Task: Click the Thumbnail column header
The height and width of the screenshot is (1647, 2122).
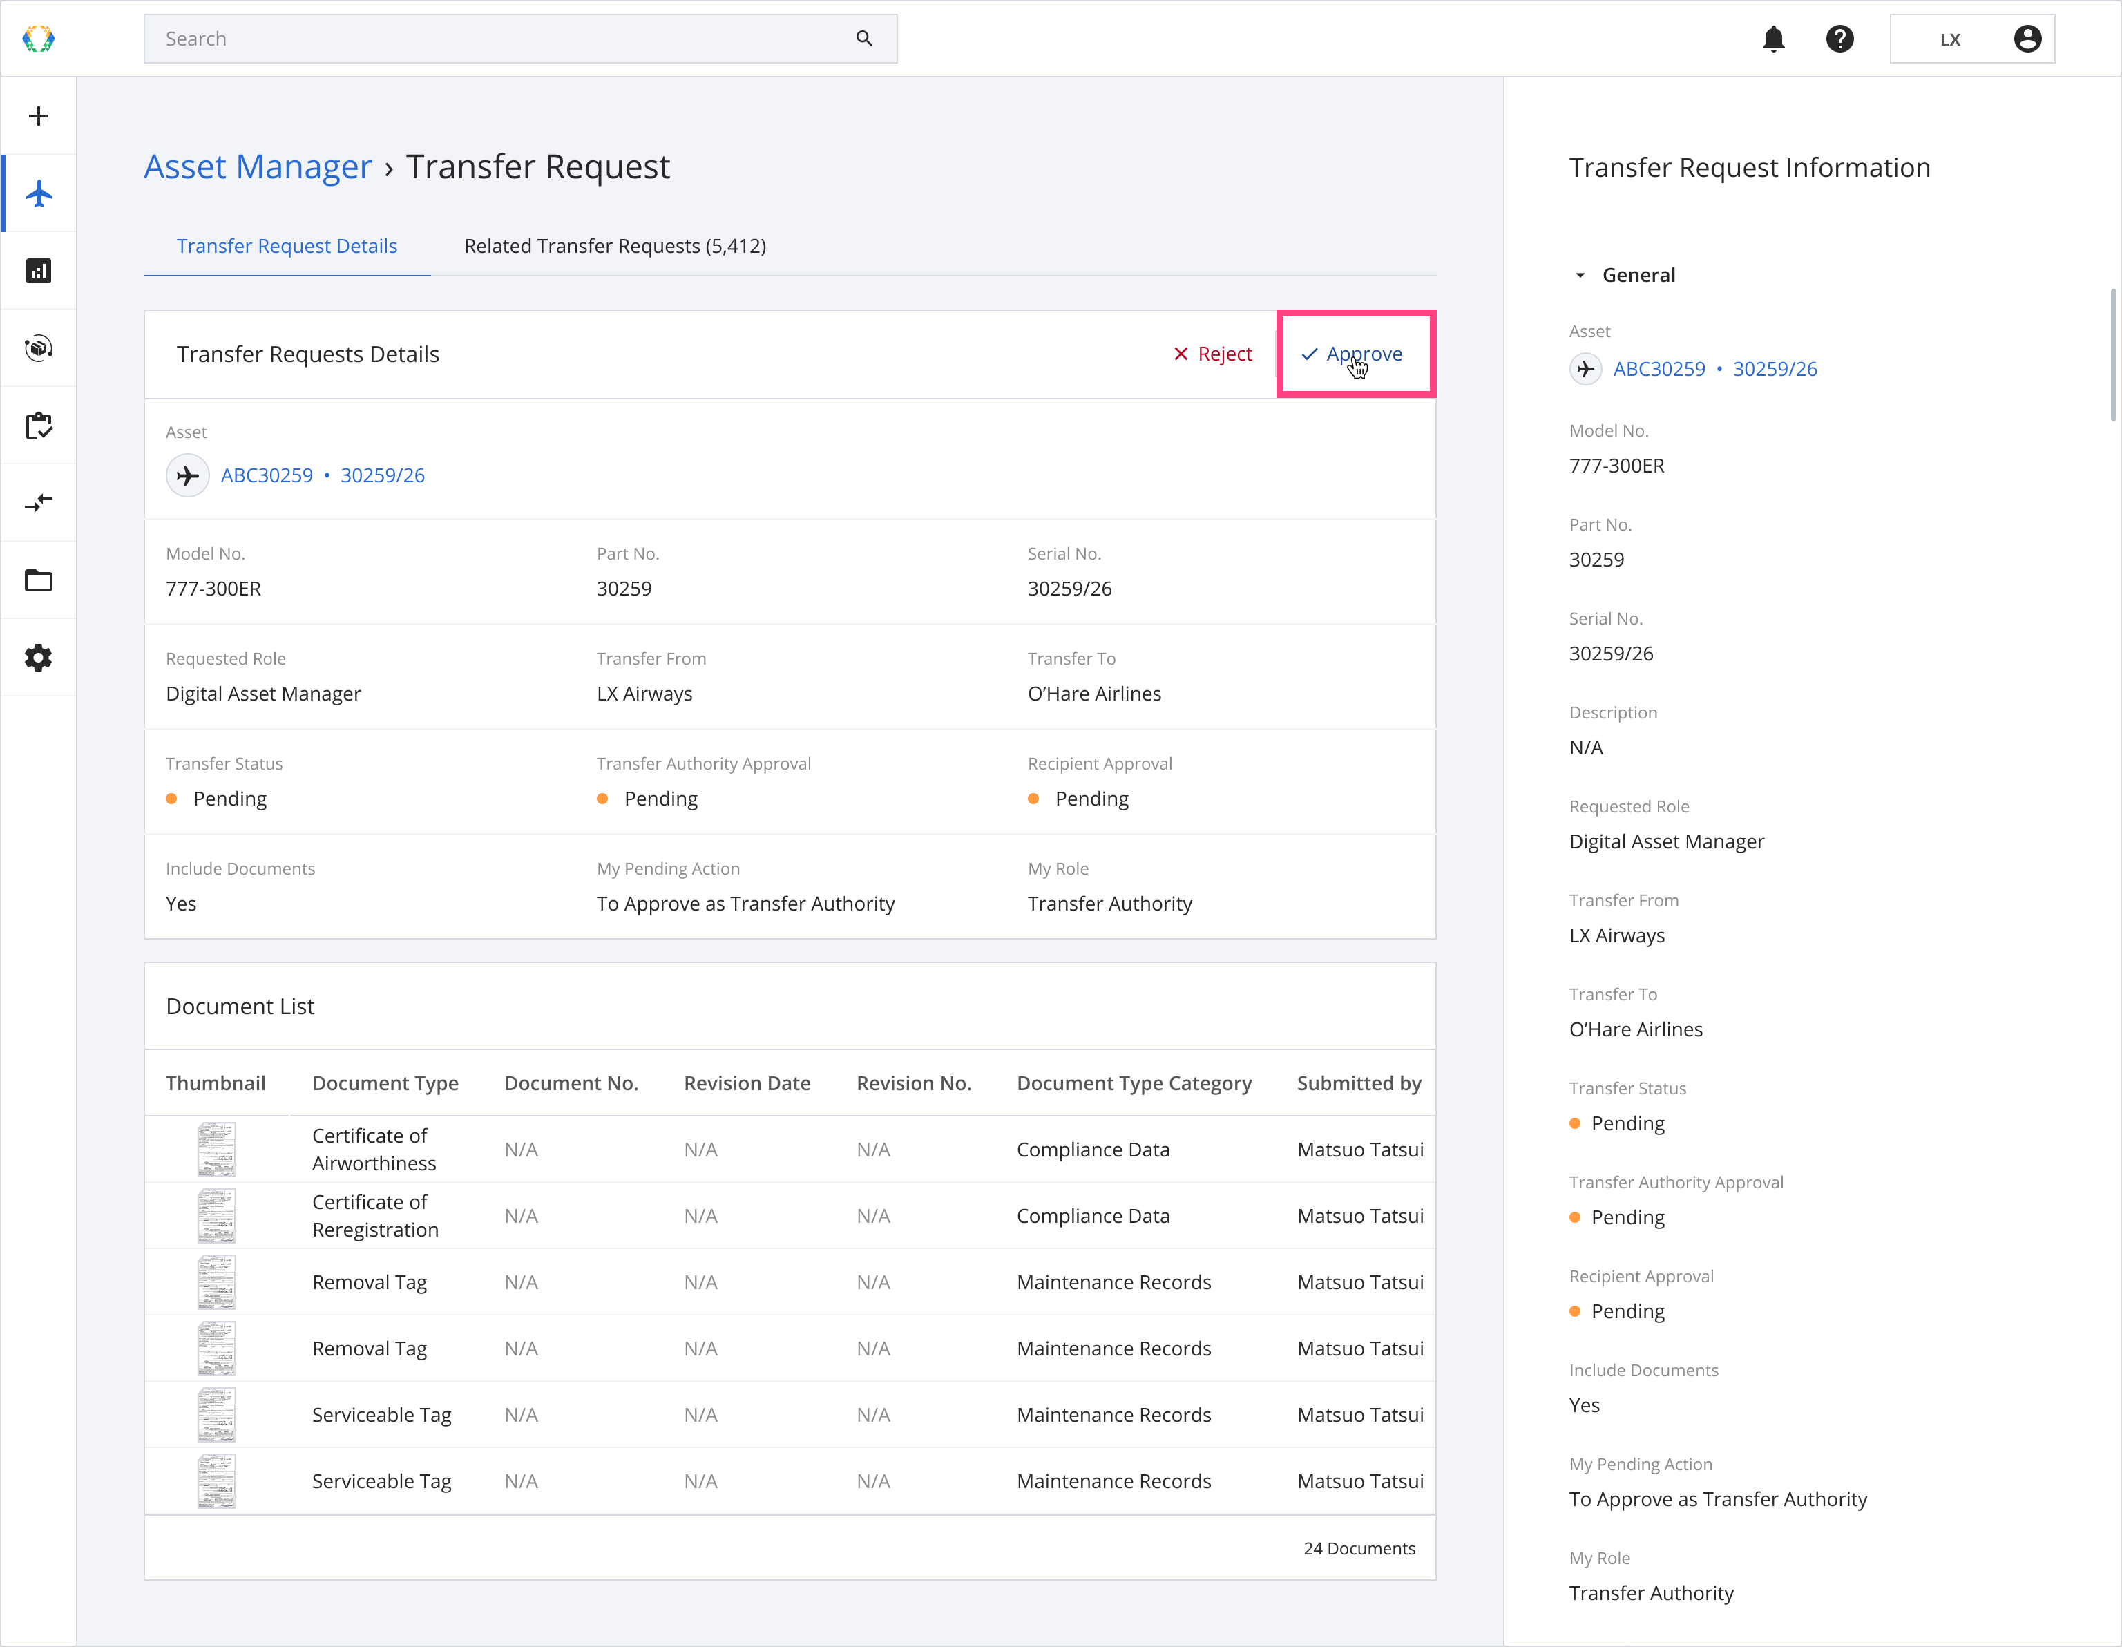Action: coord(216,1083)
